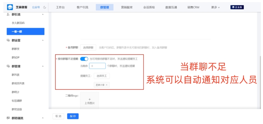Click the plus icon to upload 二维码logo

pyautogui.click(x=89, y=99)
